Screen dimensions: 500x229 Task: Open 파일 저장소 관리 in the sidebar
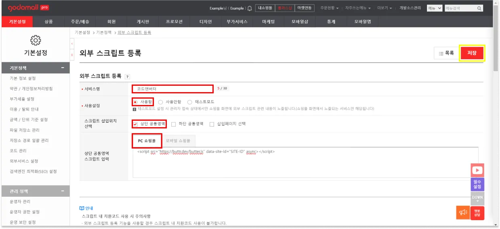[25, 130]
